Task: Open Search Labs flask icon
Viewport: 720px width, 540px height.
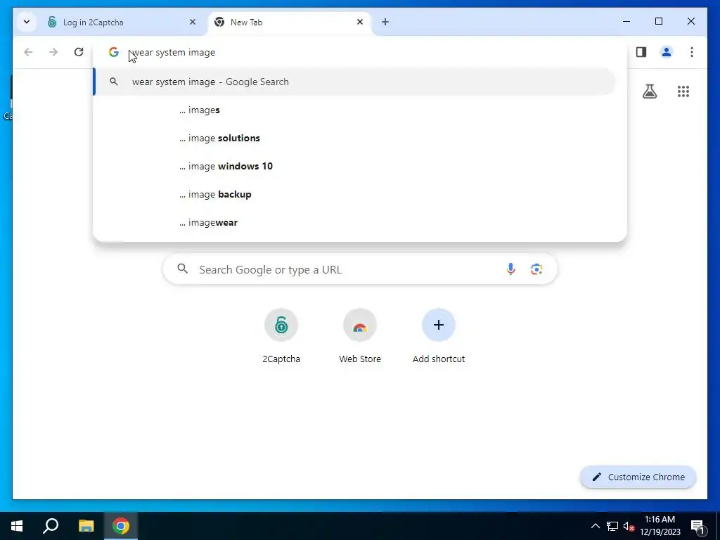Action: (x=649, y=91)
